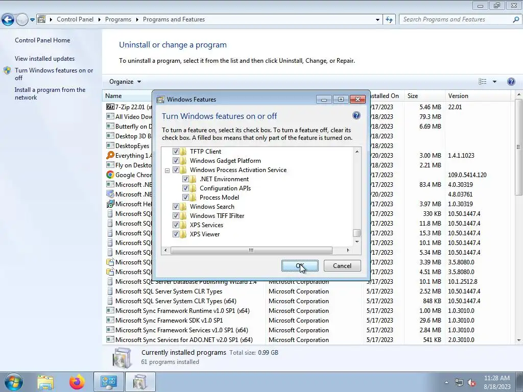Click Turn Windows features on or off link

(x=54, y=74)
